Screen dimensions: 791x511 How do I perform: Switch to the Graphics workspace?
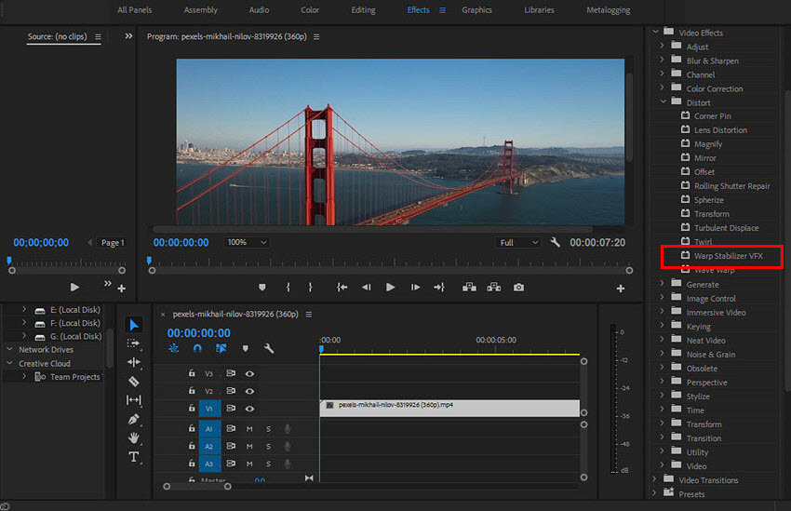(x=476, y=10)
